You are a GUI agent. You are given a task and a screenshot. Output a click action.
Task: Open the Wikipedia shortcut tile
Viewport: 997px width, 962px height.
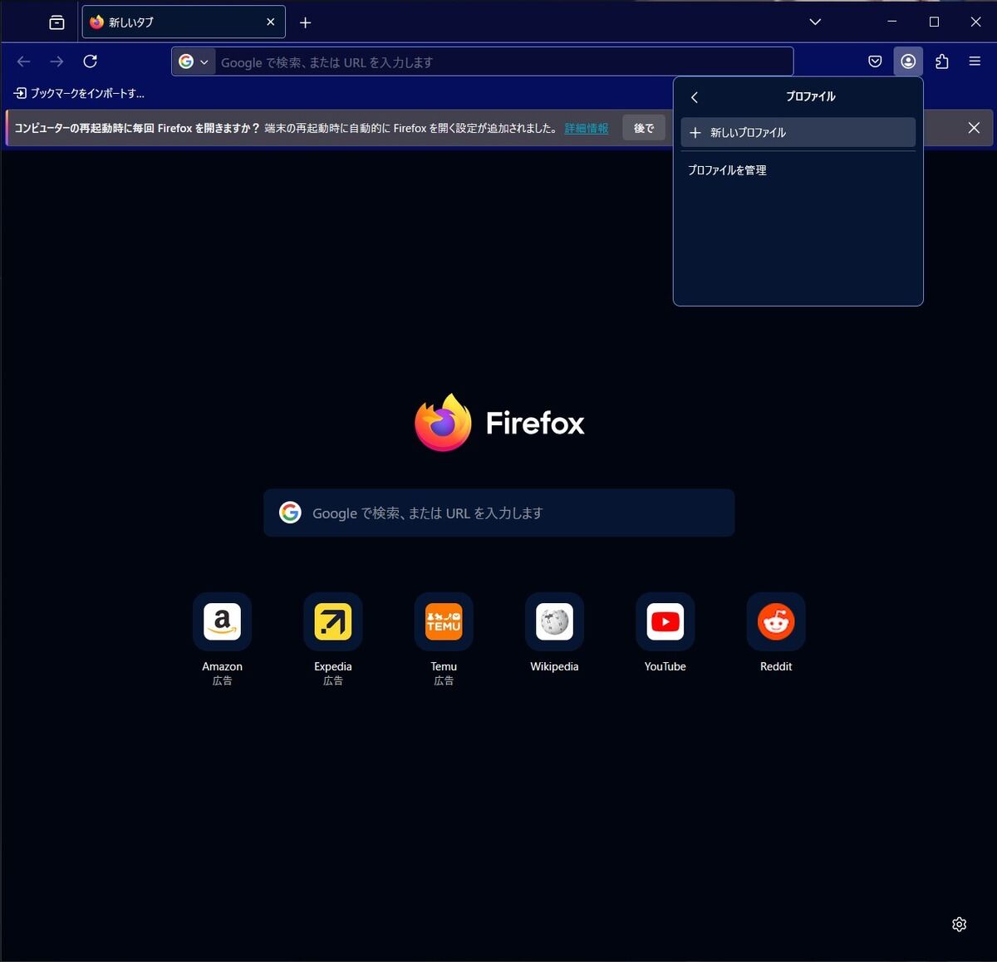(x=554, y=621)
